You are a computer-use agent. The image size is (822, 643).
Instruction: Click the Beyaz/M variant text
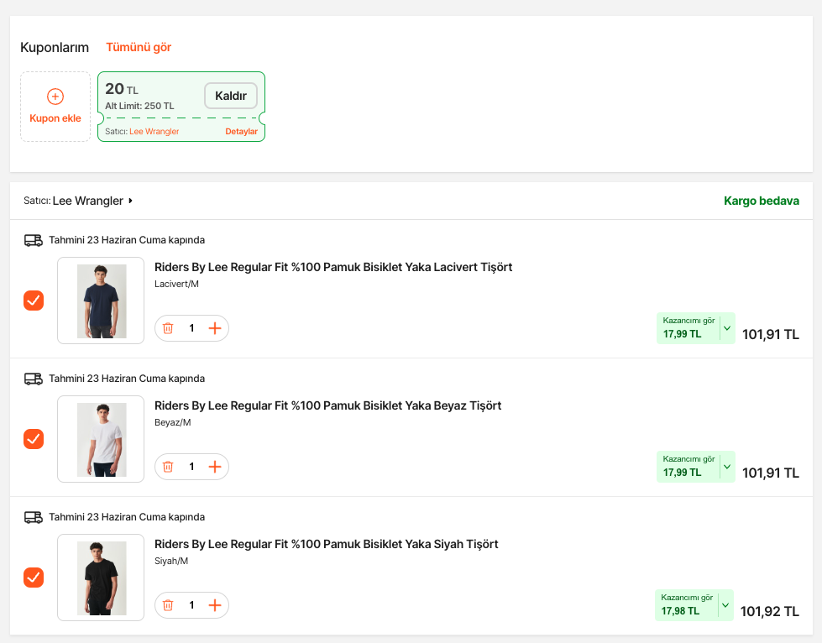172,422
